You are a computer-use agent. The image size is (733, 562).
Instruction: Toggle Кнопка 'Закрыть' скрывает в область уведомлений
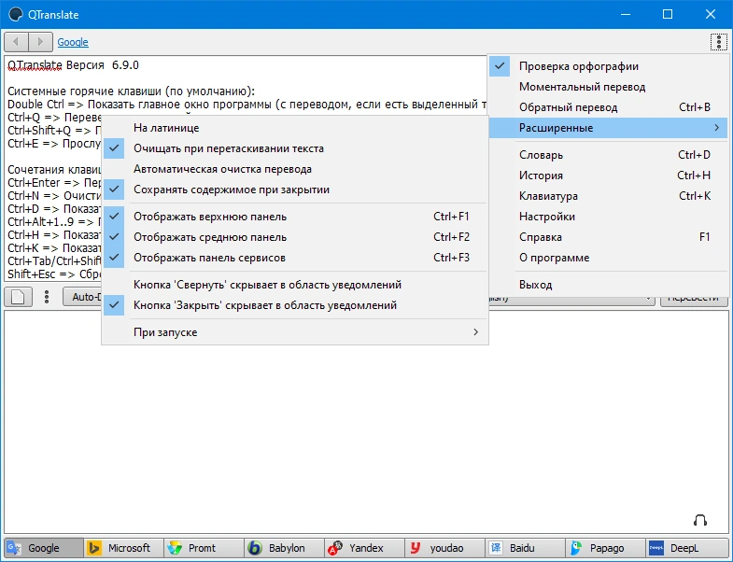(295, 305)
